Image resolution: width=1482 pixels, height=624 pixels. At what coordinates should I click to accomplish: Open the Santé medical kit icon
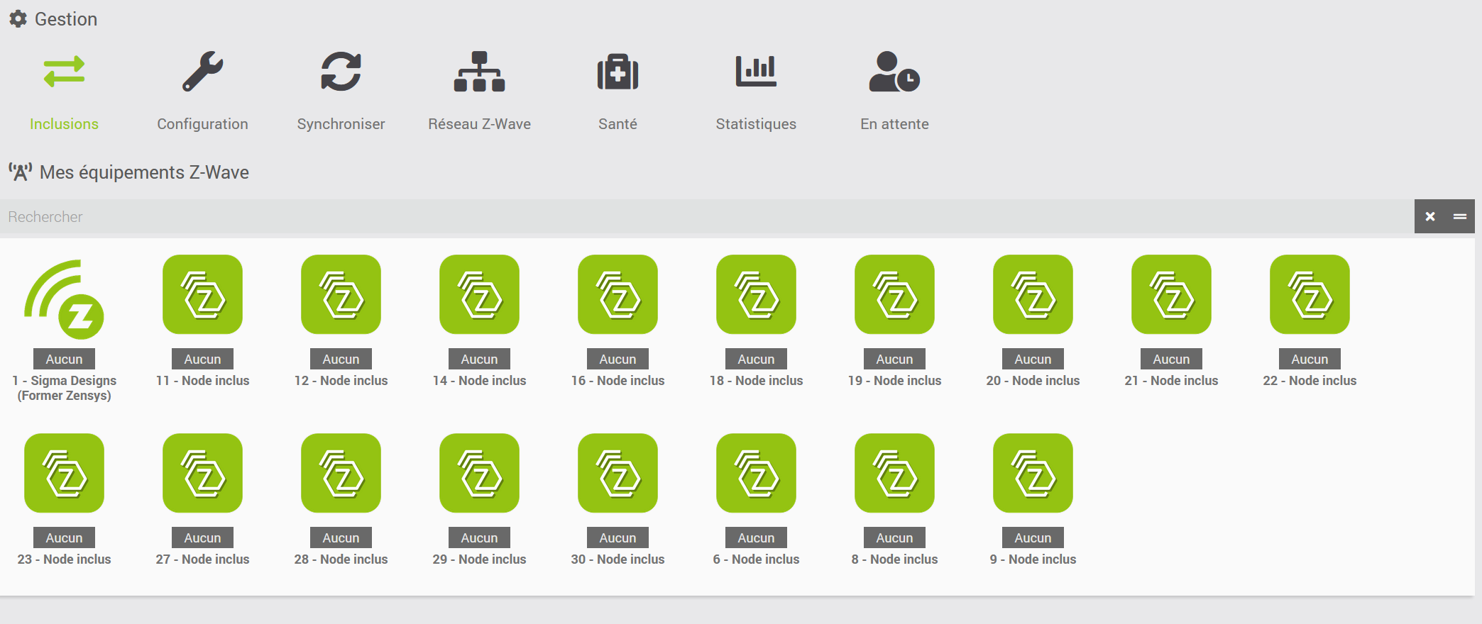click(617, 72)
